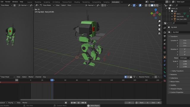
Task: Open the World properties tab
Action: pyautogui.click(x=165, y=48)
